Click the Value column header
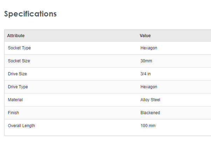The height and width of the screenshot is (145, 211). 145,36
